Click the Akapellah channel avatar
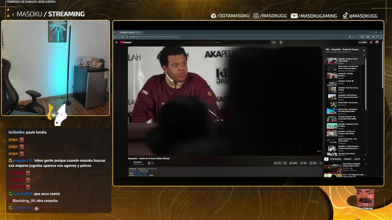Image resolution: width=392 pixels, height=220 pixels. pos(130,163)
